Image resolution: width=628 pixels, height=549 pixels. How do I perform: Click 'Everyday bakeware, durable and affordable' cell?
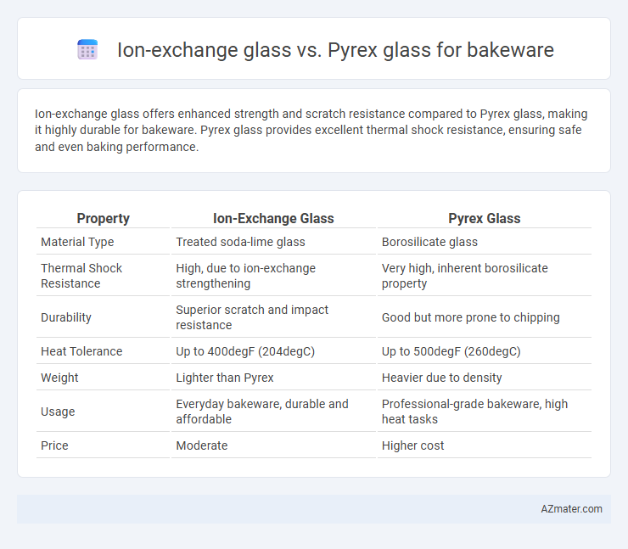coord(262,412)
